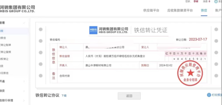Open 转让复核 in the sidebar
The height and width of the screenshot is (105, 222).
[x=5, y=52]
